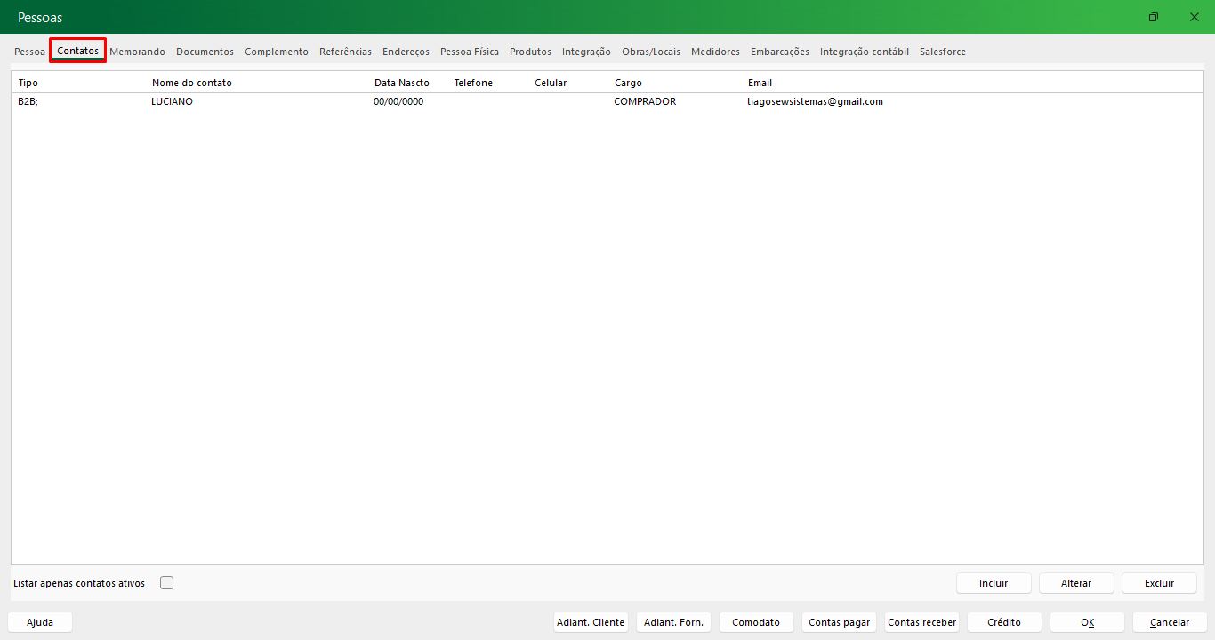Open Contas pagar
This screenshot has width=1215, height=640.
tap(839, 622)
